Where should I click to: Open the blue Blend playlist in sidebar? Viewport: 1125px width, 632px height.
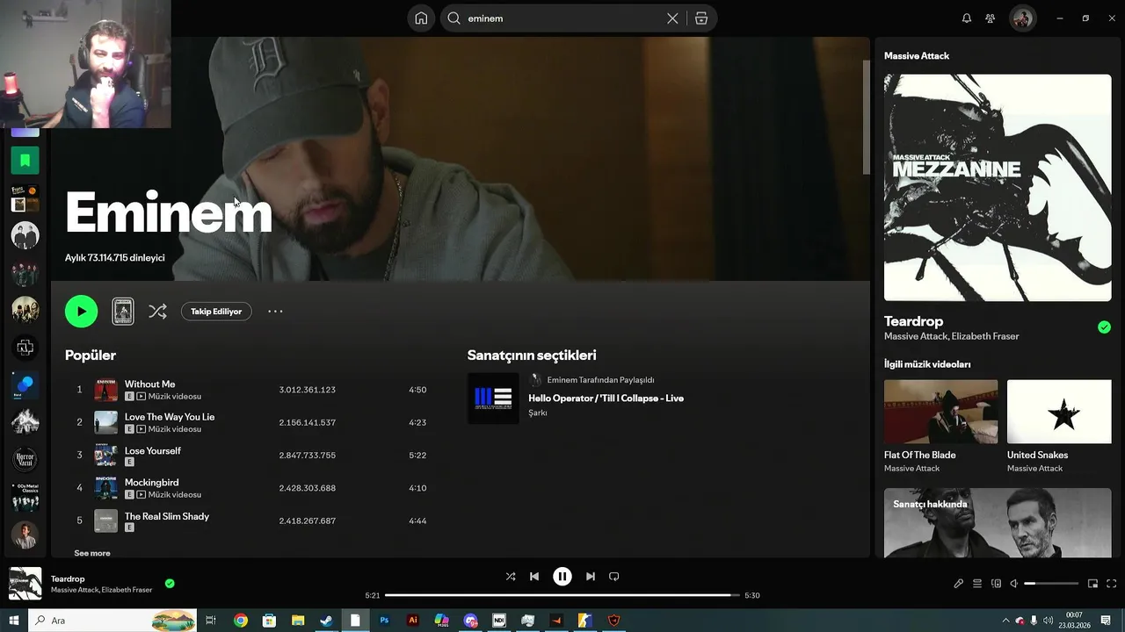[x=25, y=385]
